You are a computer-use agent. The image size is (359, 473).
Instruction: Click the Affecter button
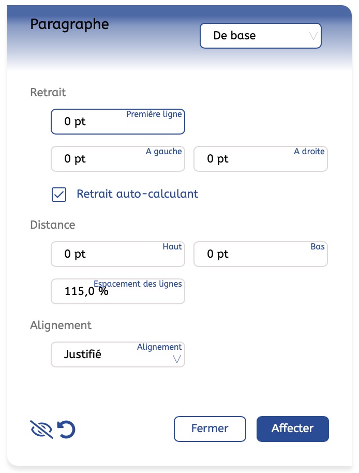click(x=293, y=429)
